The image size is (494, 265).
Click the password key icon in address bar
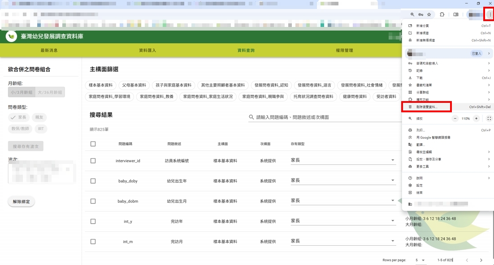pos(421,14)
